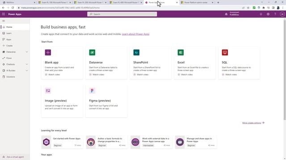Click Watch video on the SQL card
The width and height of the screenshot is (286, 160).
pyautogui.click(x=229, y=75)
